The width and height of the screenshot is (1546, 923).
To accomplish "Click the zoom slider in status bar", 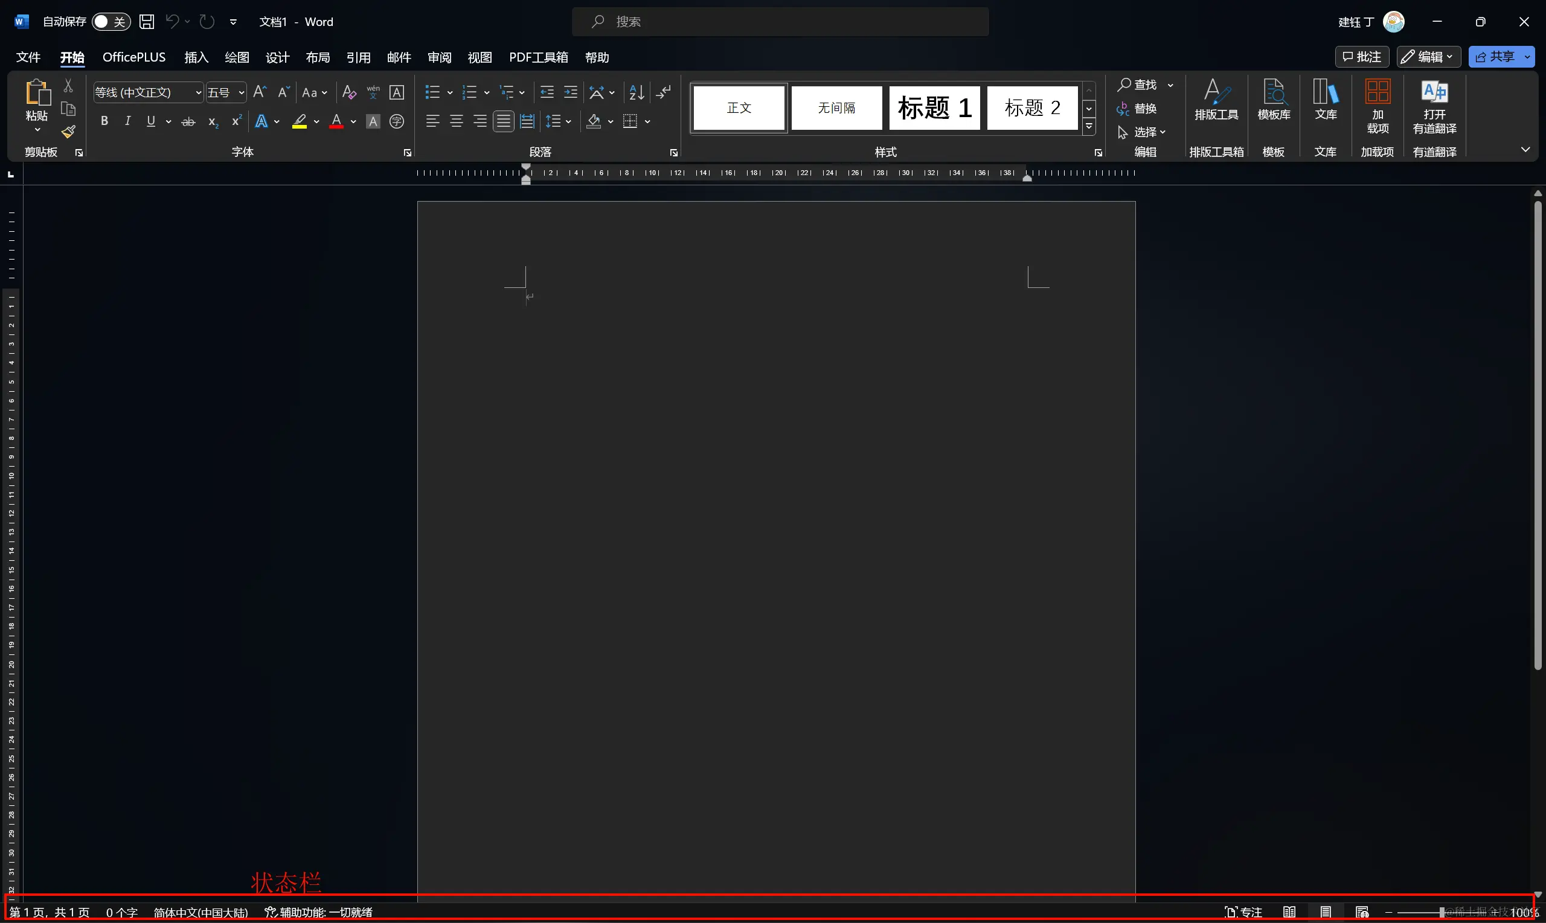I will coord(1441,912).
